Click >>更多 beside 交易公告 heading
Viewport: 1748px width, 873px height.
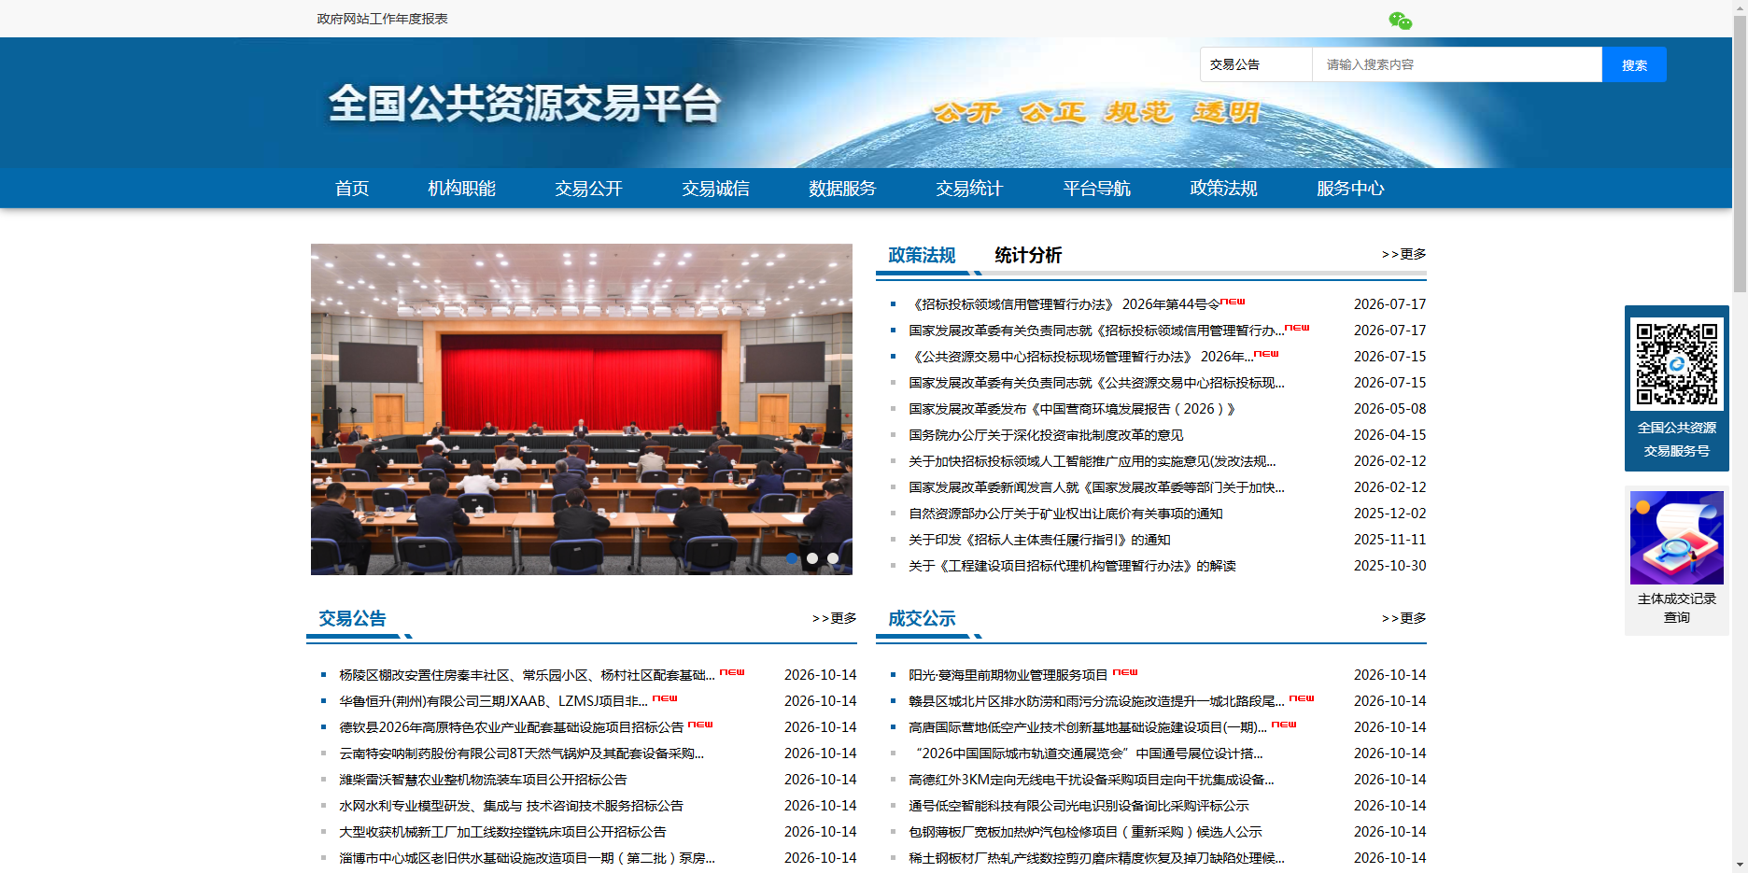click(834, 618)
